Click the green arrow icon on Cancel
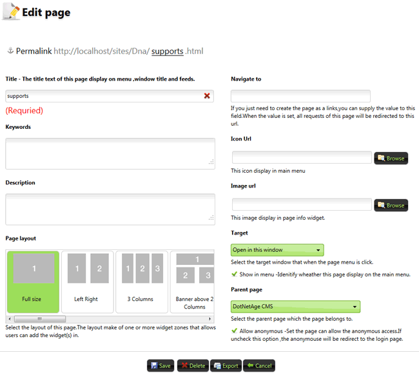Viewport: 419px width, 375px height. click(x=250, y=365)
